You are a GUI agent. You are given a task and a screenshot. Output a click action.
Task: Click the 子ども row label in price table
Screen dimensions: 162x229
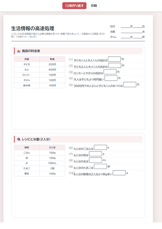(x=27, y=64)
